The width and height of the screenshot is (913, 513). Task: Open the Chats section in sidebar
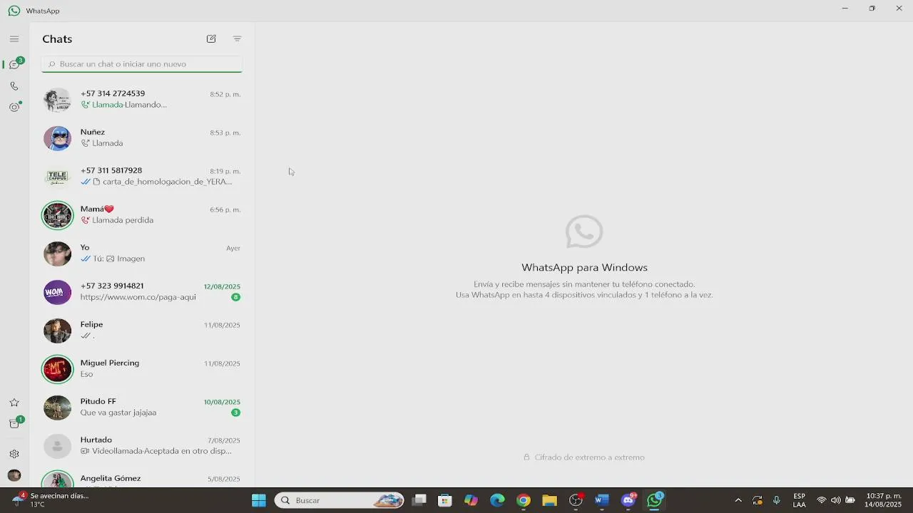(14, 65)
